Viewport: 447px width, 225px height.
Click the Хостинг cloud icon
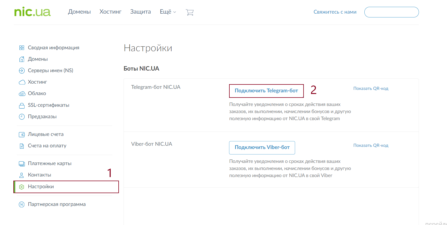(22, 82)
